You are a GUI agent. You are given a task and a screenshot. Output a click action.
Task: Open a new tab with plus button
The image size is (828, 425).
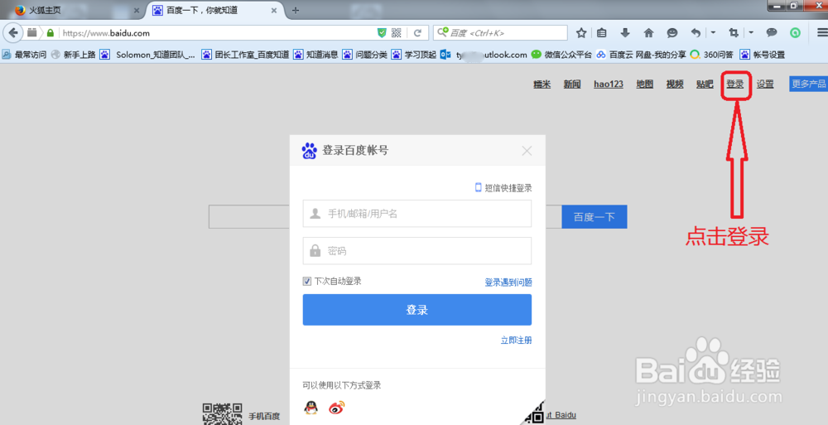[x=296, y=10]
